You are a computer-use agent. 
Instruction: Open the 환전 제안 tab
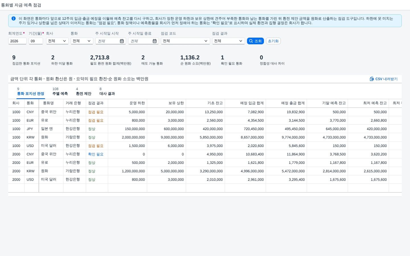click(x=84, y=92)
